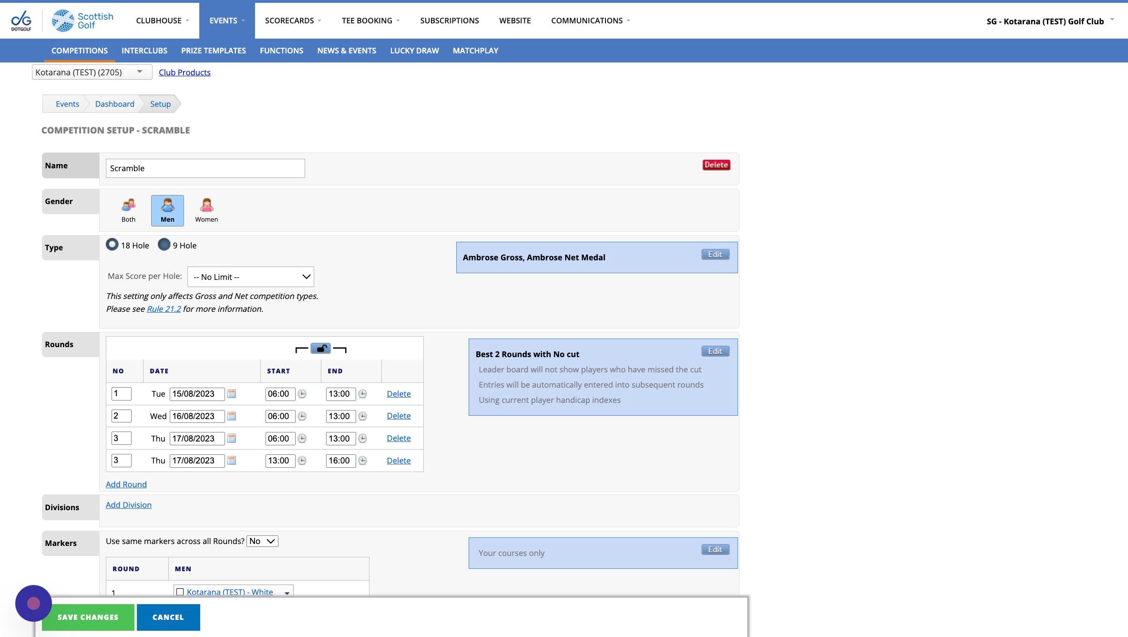Select the 9 Hole radio button

164,245
